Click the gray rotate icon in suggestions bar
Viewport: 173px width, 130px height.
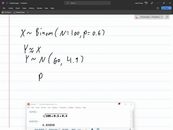click(x=86, y=129)
